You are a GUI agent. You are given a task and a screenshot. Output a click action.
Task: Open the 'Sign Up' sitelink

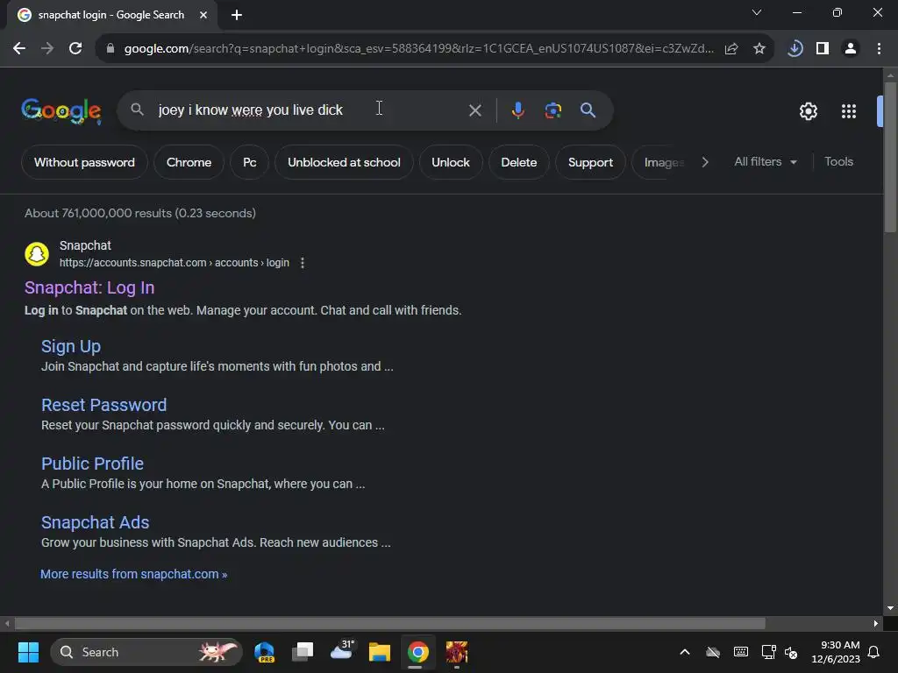[x=71, y=347]
